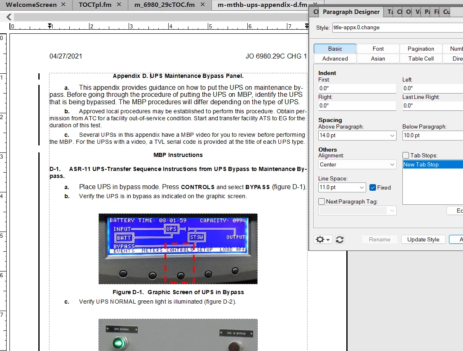Open the Next Paragraph Tag dropdown
The image size is (463, 351).
tap(392, 211)
